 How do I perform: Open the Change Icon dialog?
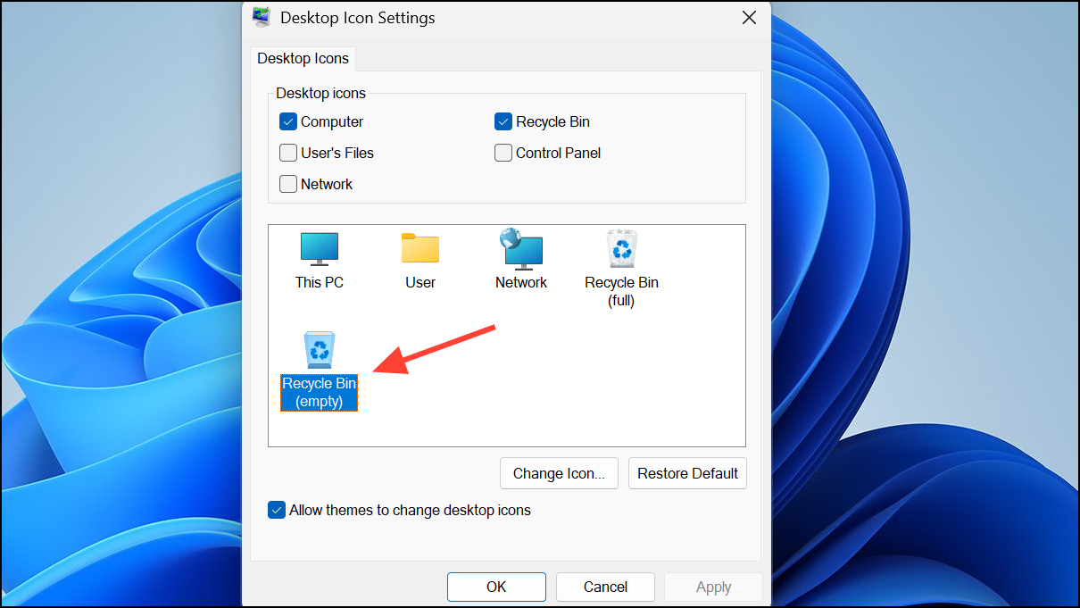(x=559, y=473)
